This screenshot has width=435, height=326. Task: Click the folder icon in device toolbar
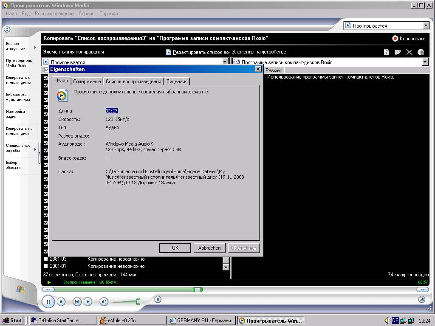tap(398, 52)
